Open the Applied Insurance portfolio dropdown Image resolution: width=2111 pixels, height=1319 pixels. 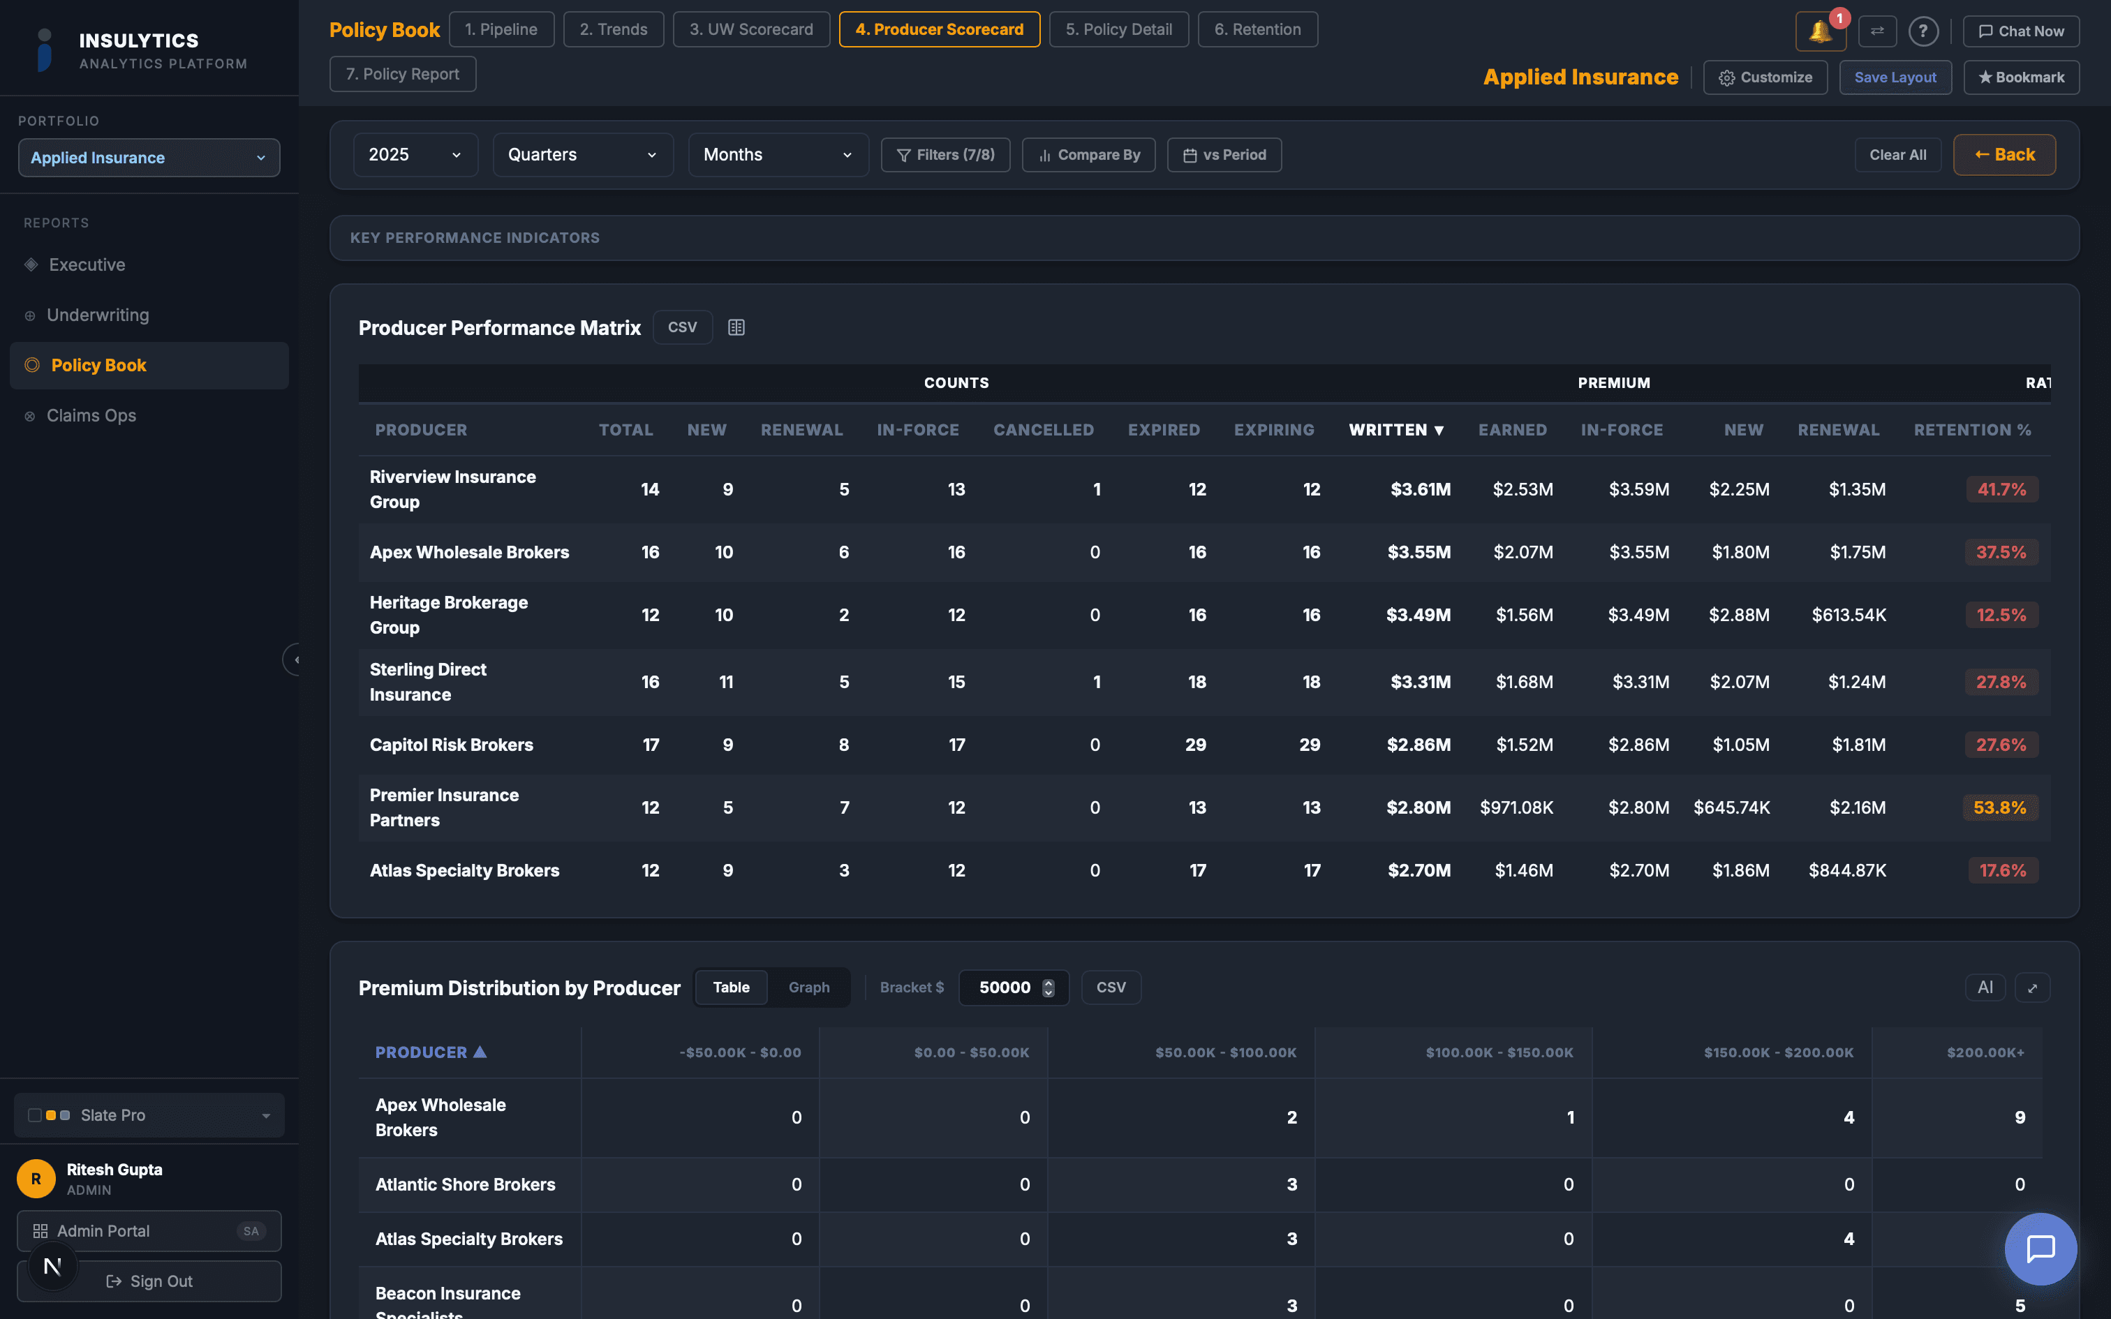(149, 158)
